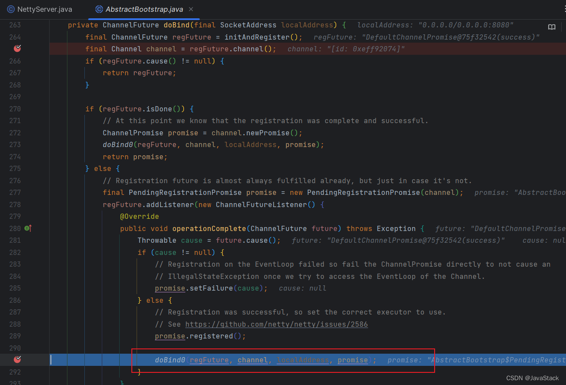
Task: Click the channel "[id: 0xeff92074]" inline value
Action: (x=346, y=49)
